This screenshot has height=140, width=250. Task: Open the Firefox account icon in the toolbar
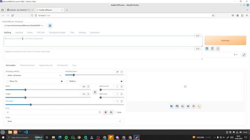coord(237,16)
